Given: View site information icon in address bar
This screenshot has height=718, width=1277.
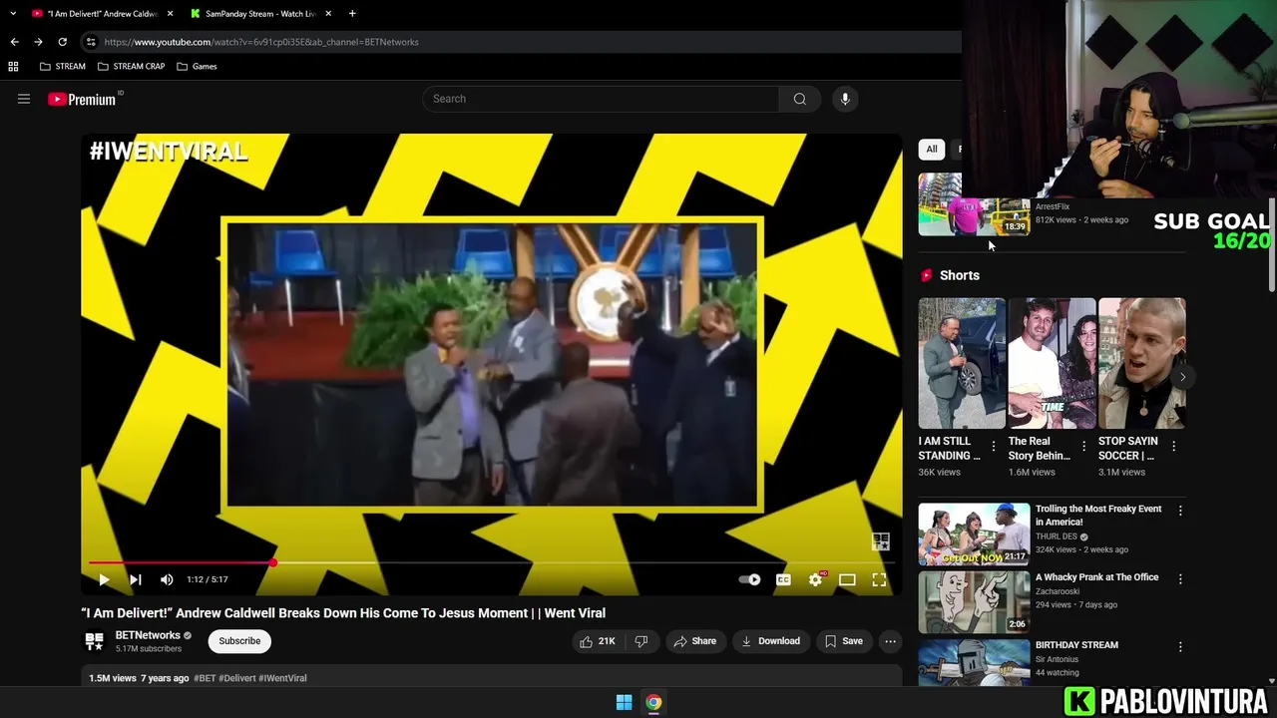Looking at the screenshot, I should coord(91,42).
